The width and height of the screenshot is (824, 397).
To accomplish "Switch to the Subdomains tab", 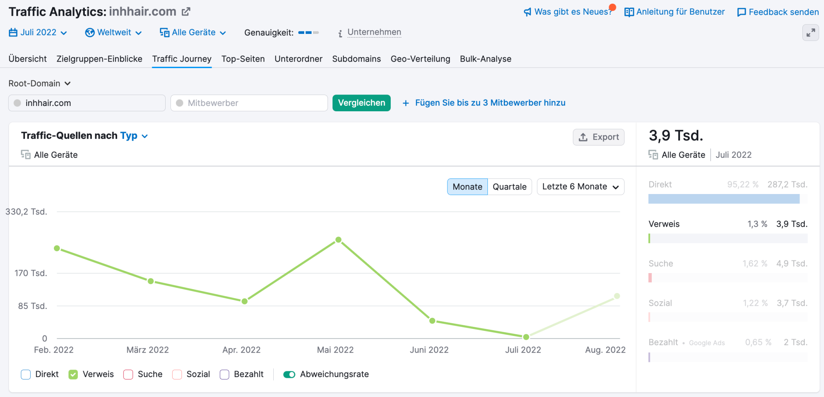I will [x=357, y=59].
